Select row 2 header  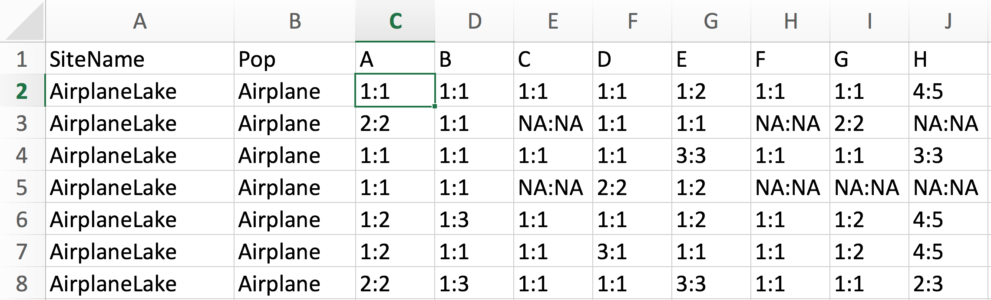click(x=22, y=91)
